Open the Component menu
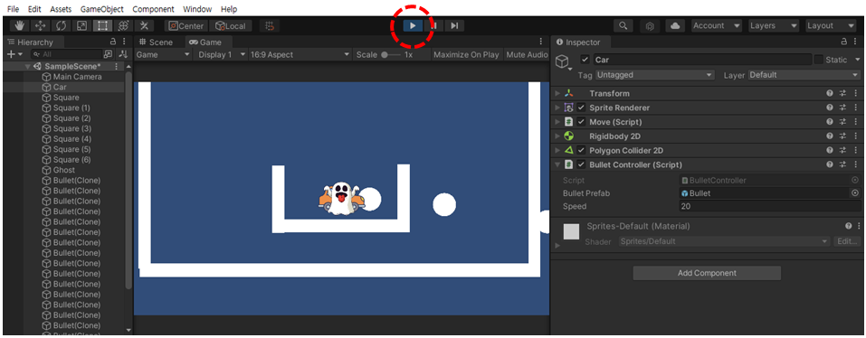 [x=153, y=9]
